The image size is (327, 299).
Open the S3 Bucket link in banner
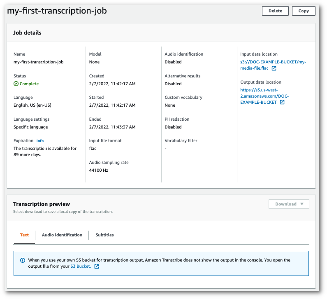tap(81, 266)
